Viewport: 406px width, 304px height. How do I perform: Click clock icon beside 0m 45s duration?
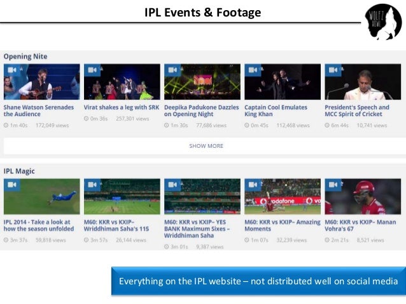[x=247, y=125]
